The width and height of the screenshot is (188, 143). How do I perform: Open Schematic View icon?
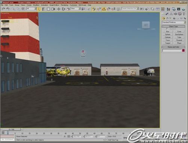163,9
